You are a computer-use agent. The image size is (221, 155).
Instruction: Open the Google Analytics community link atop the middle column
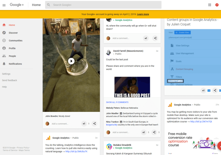(x=124, y=20)
